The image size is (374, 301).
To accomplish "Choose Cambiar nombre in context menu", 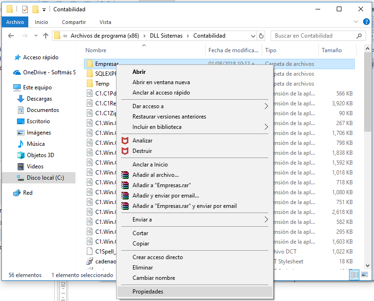I will click(153, 278).
